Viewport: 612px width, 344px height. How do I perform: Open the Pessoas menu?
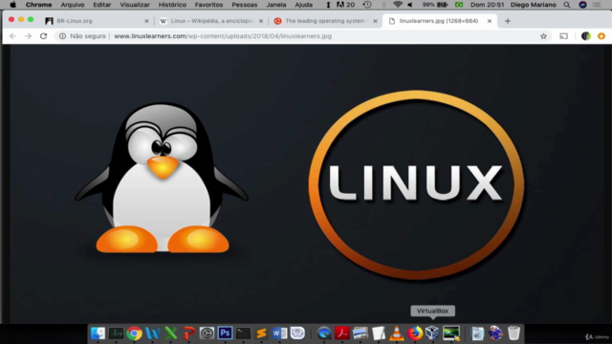click(245, 5)
